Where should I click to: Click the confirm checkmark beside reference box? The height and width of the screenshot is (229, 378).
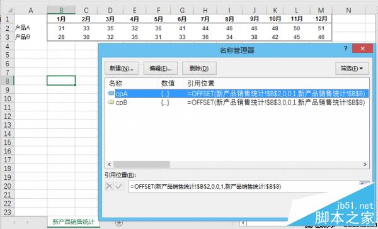coord(119,186)
